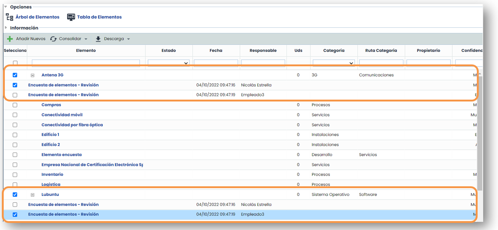Collapse the Antena 3G row minus icon
The height and width of the screenshot is (230, 498).
point(33,75)
